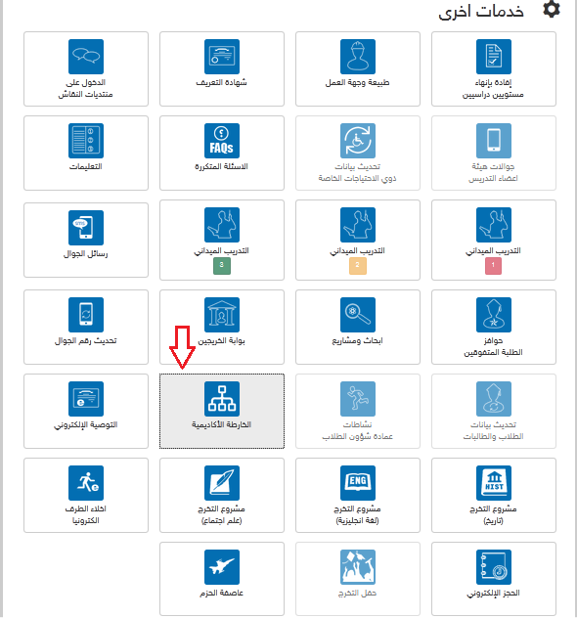The image size is (577, 618).
Task: Open the الخارطة الأكاديمية tile
Action: point(221,411)
